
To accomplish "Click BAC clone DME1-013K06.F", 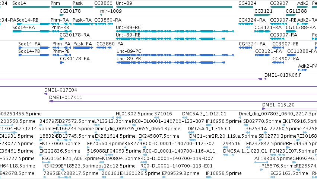I will click(x=283, y=75).
